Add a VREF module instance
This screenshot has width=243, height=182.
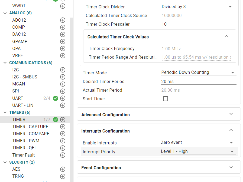[x=63, y=56]
